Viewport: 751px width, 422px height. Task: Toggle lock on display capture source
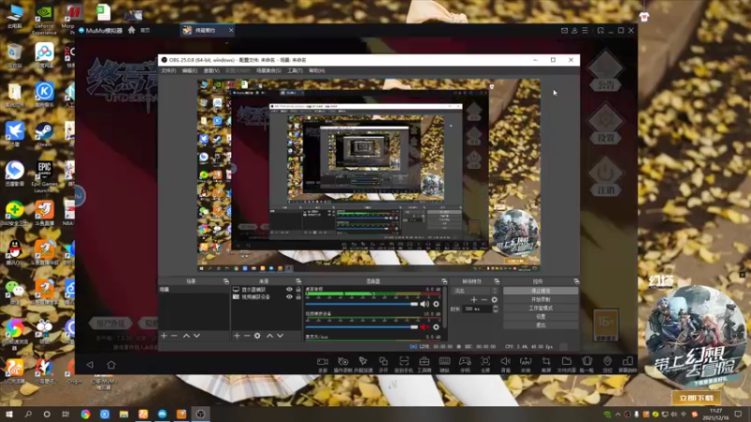pyautogui.click(x=299, y=290)
